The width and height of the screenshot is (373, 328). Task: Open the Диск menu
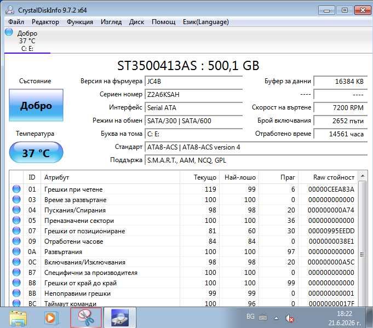136,22
